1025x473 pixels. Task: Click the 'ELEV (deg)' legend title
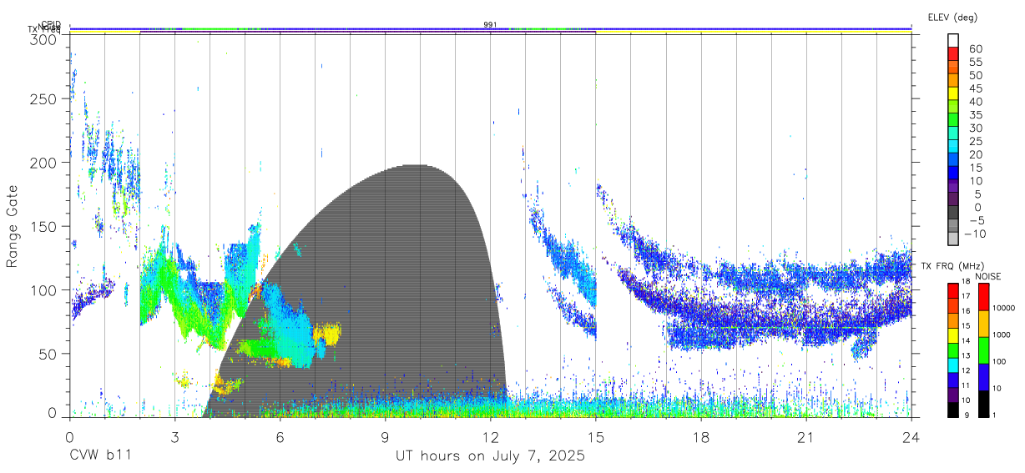click(952, 17)
